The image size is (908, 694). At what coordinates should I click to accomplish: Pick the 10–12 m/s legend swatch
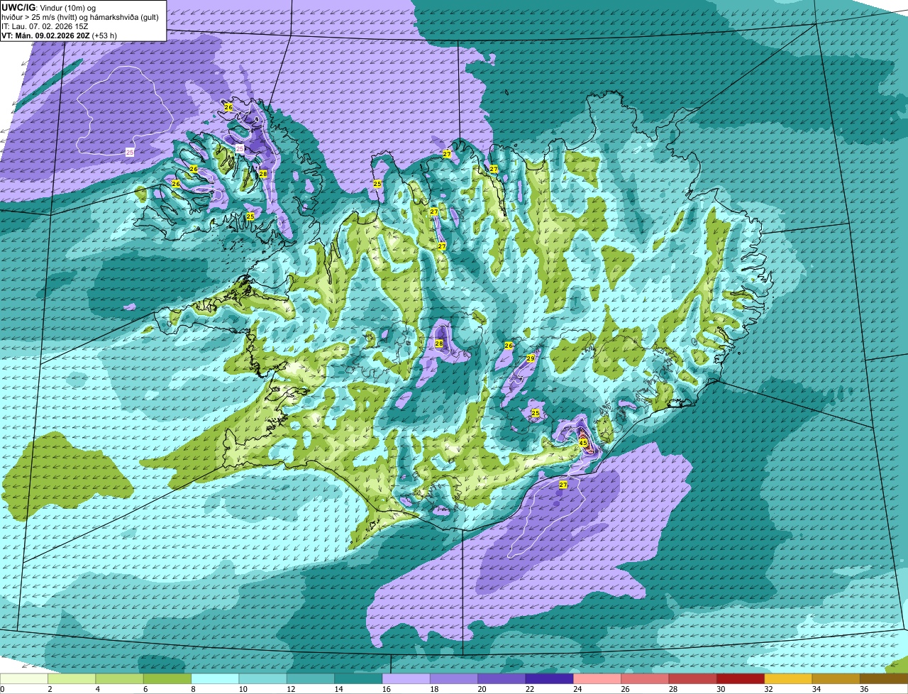click(x=262, y=679)
